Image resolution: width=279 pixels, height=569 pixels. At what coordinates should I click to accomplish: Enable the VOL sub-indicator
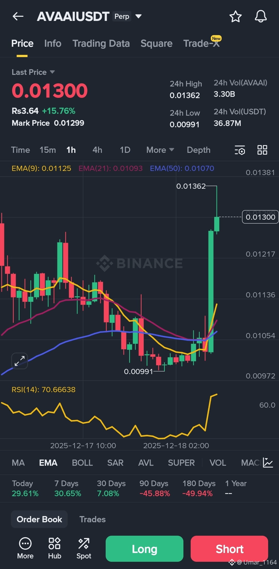[218, 463]
